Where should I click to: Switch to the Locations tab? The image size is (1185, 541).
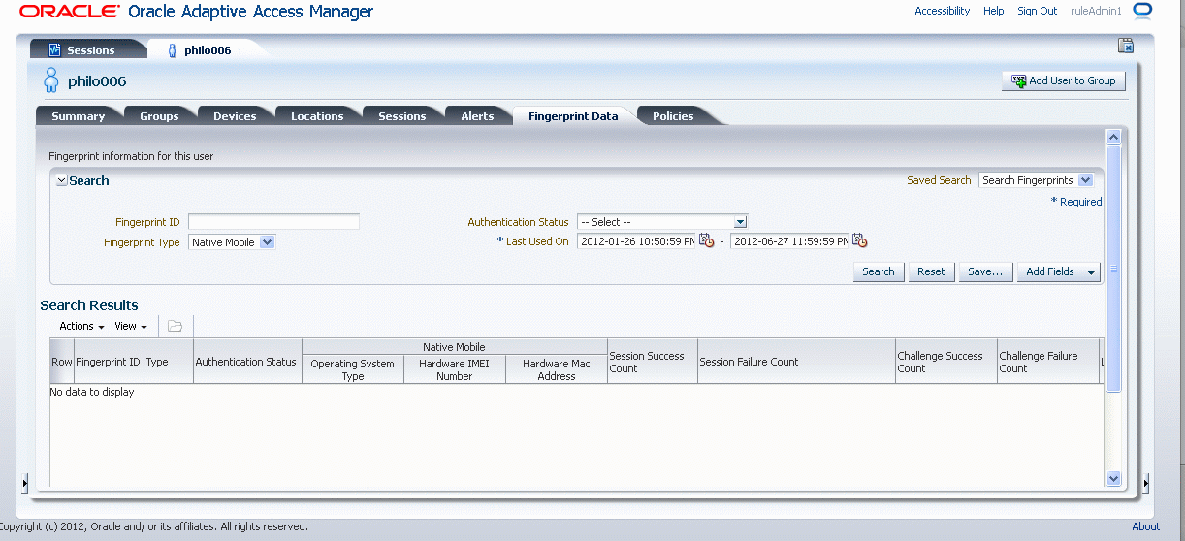(x=317, y=116)
